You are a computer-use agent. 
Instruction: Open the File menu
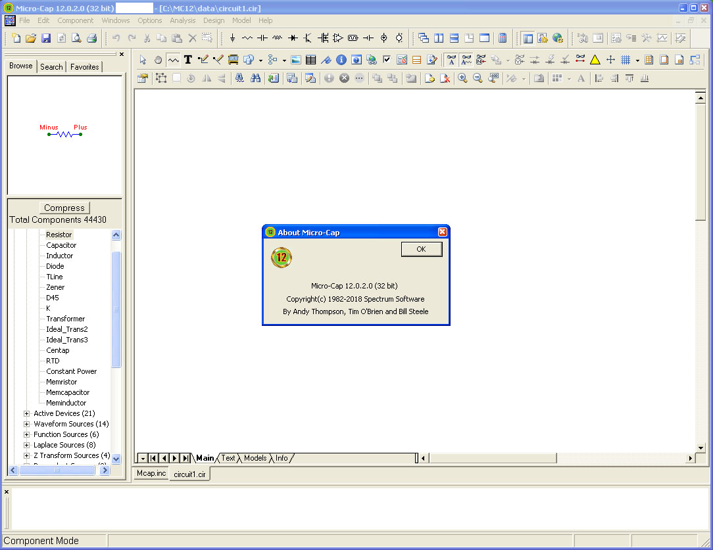(24, 20)
